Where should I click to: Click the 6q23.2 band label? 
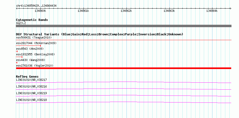pyautogui.click(x=21, y=23)
